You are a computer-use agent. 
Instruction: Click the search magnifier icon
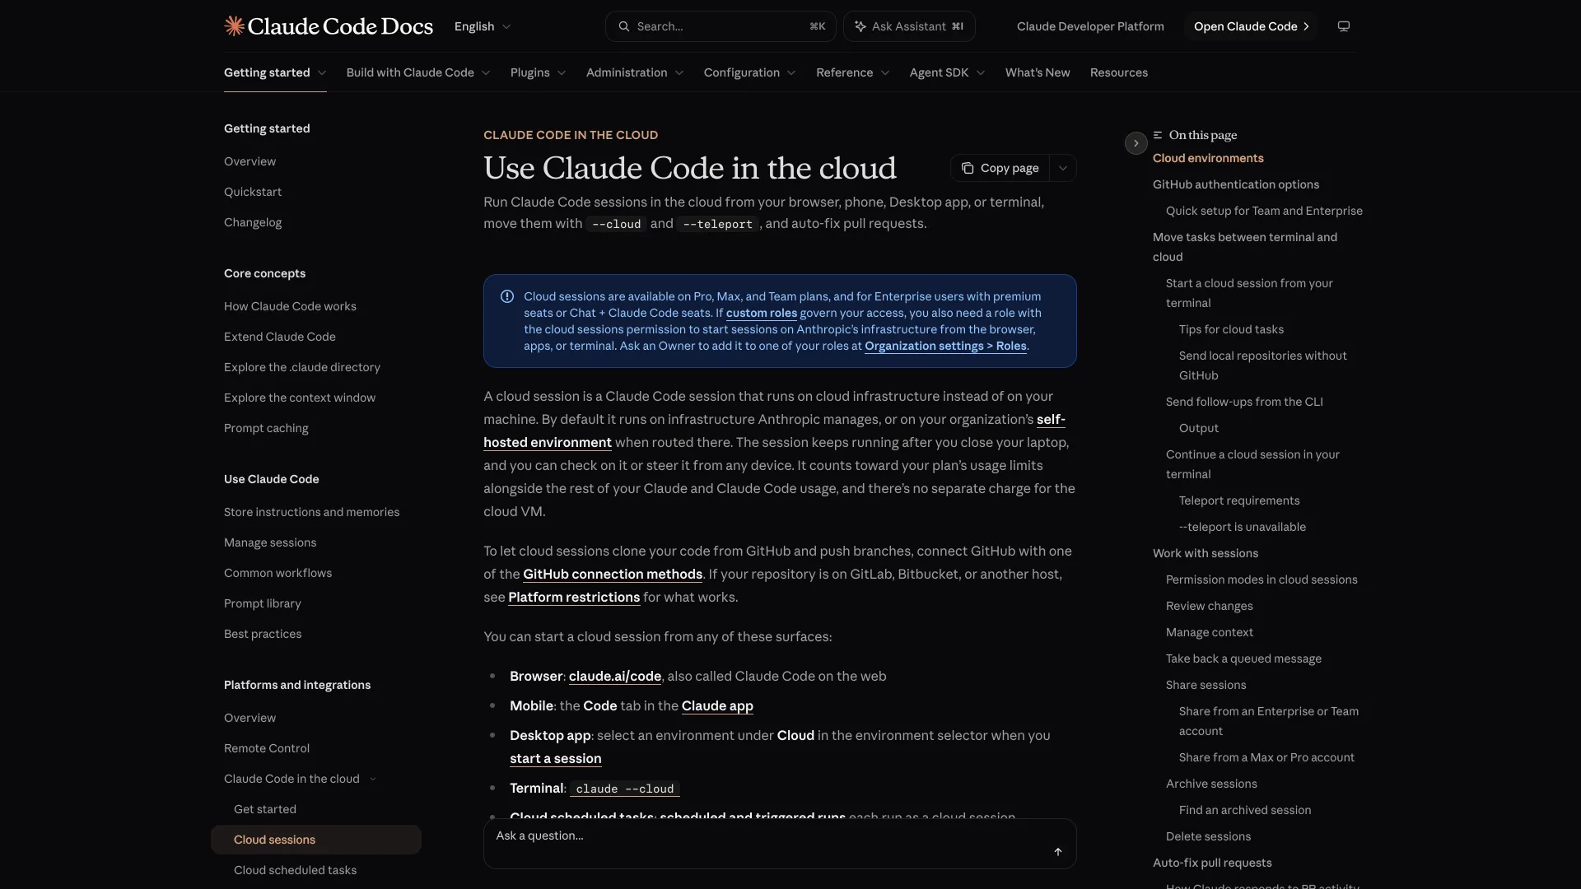click(x=624, y=26)
